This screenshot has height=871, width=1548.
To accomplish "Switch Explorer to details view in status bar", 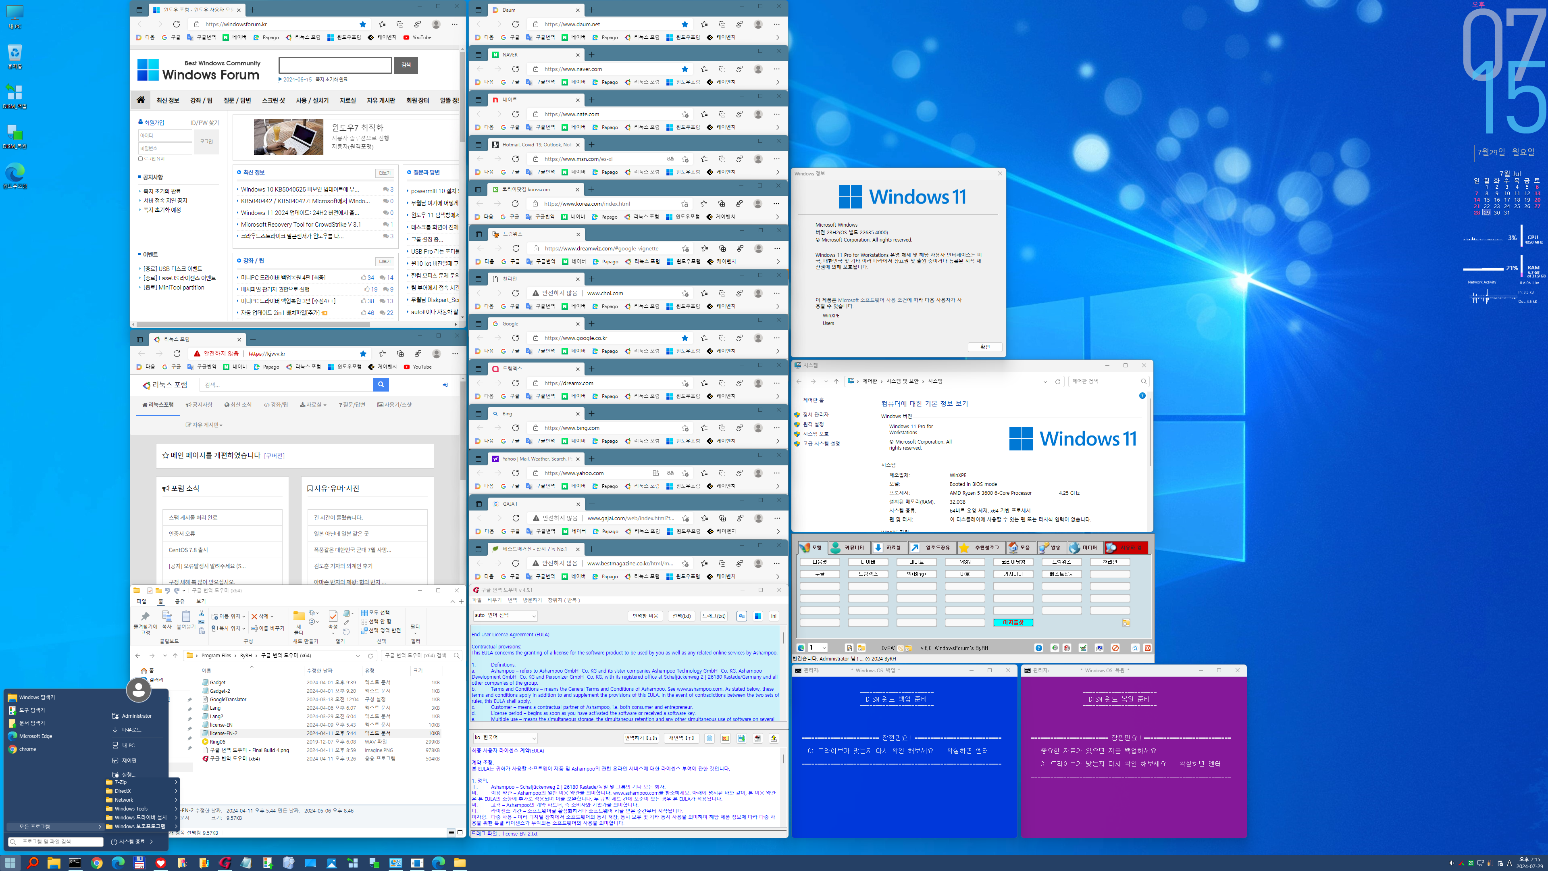I will pyautogui.click(x=451, y=833).
